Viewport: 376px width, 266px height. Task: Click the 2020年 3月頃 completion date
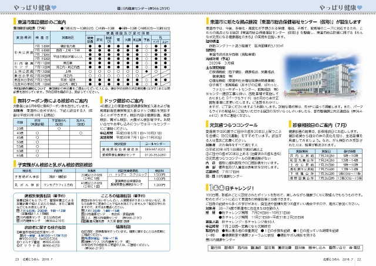point(221,63)
